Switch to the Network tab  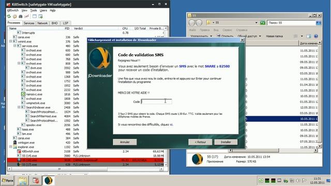pyautogui.click(x=42, y=23)
